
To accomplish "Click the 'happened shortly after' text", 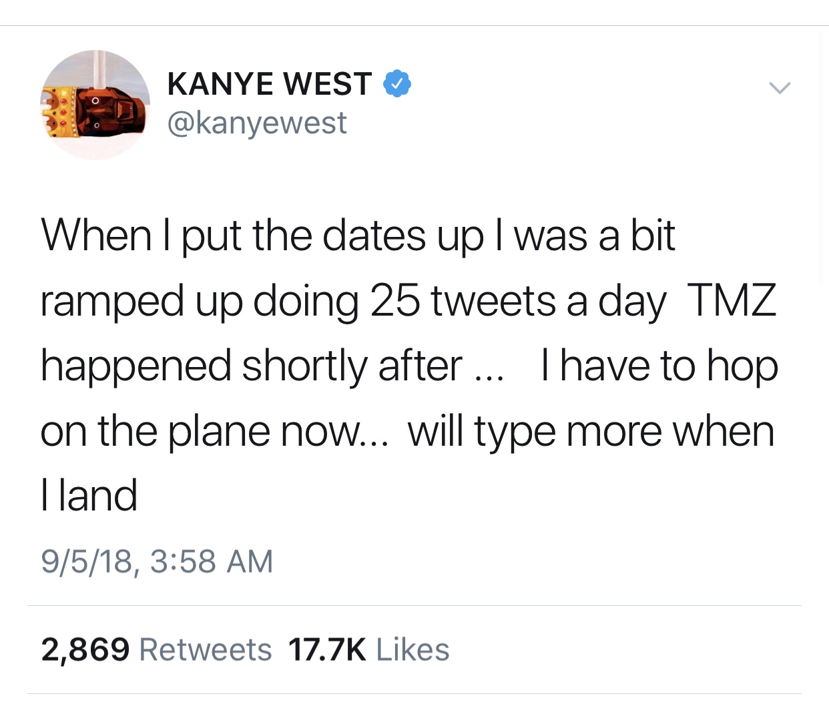I will click(x=252, y=366).
